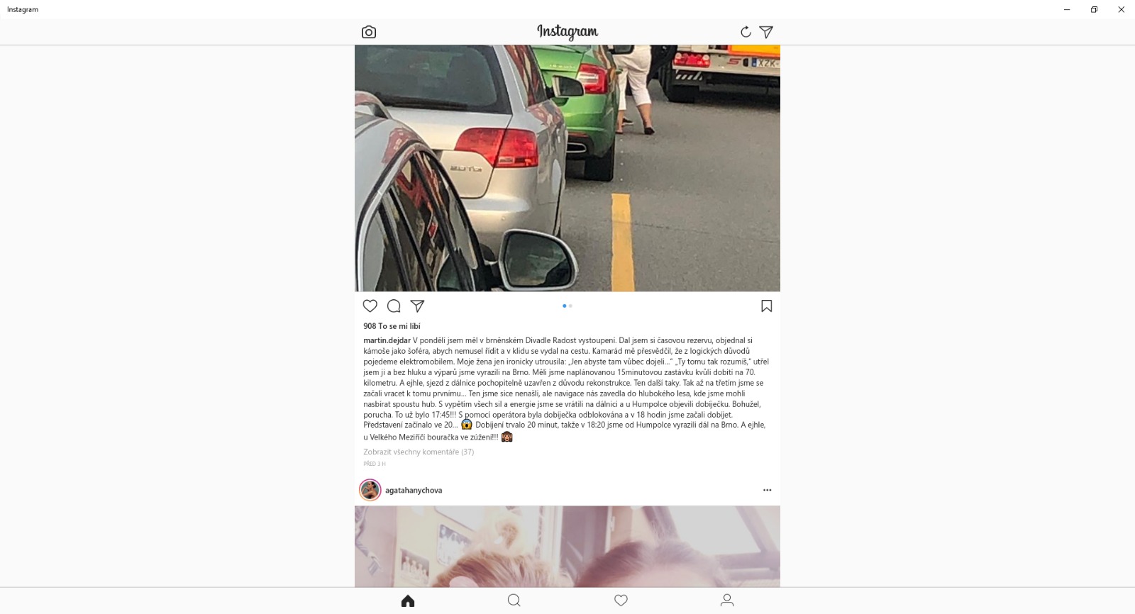The image size is (1135, 614).
Task: Open Profile tab in bottom navigation
Action: pos(727,601)
